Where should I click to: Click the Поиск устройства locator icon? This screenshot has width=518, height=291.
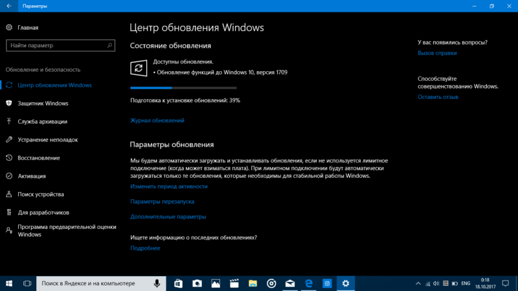tap(9, 194)
